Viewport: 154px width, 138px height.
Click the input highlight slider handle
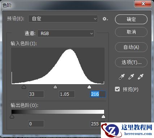(89, 87)
